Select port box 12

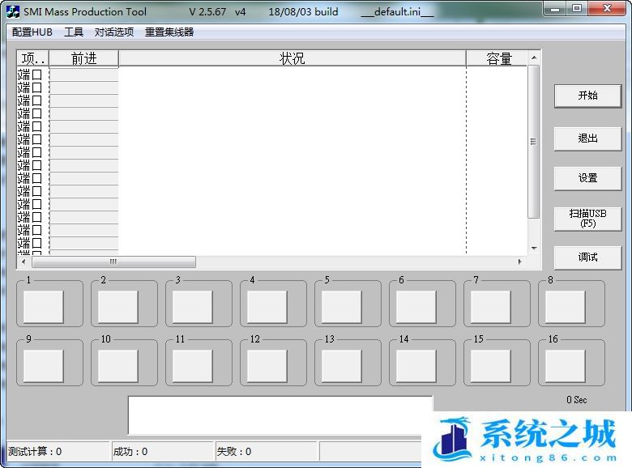point(267,366)
